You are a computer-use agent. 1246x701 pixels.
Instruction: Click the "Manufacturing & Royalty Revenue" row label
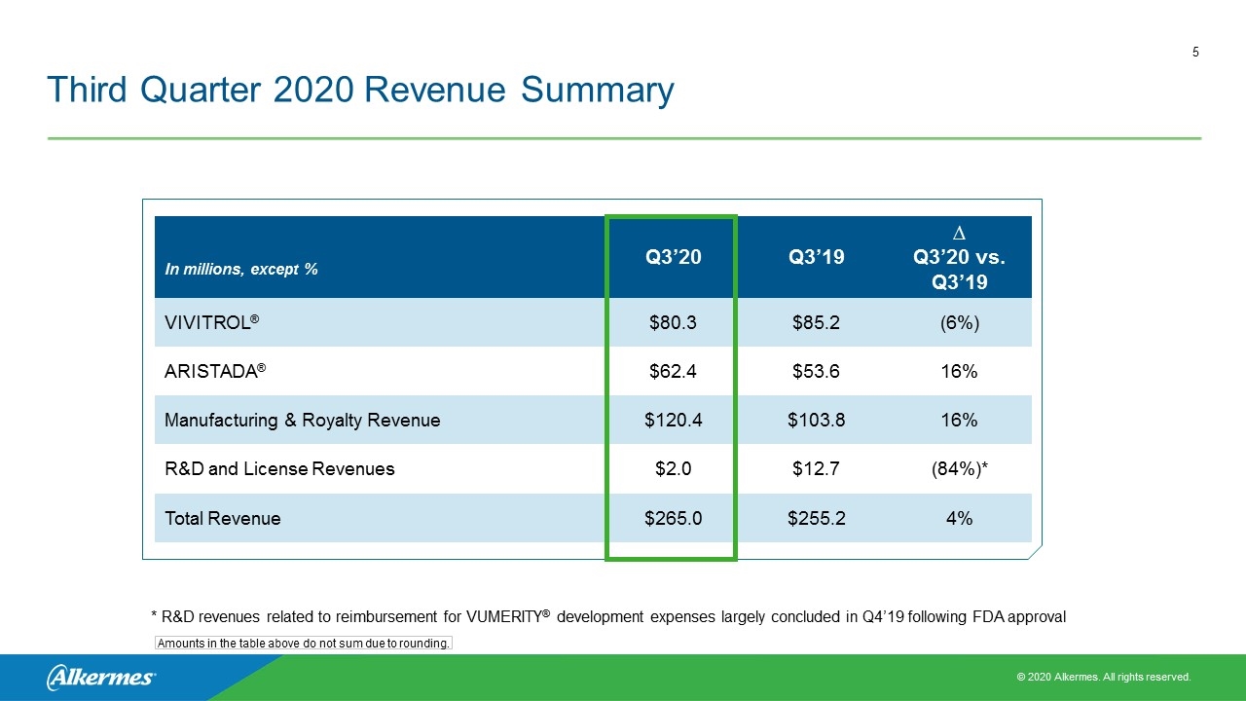[302, 420]
